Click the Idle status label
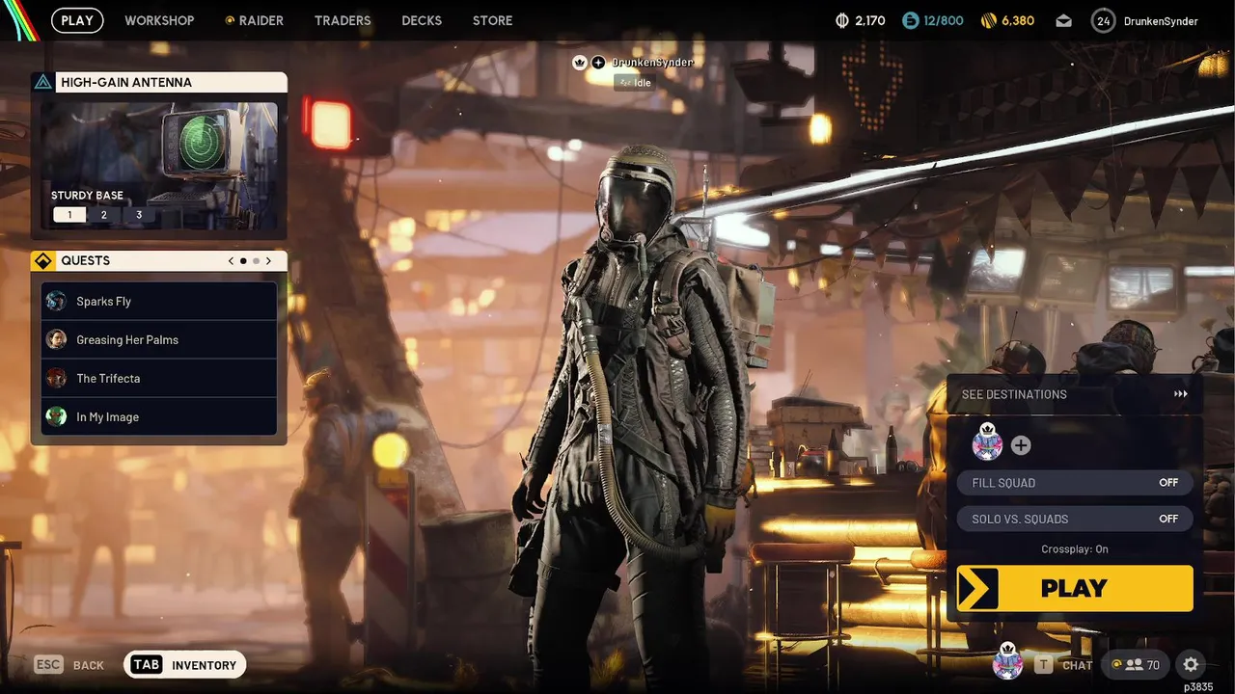Viewport: 1235px width, 694px height. tap(634, 83)
